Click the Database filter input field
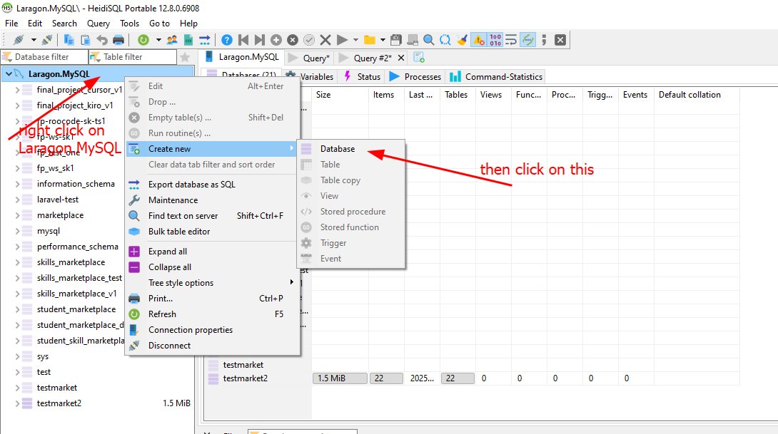The height and width of the screenshot is (434, 778). (x=45, y=57)
